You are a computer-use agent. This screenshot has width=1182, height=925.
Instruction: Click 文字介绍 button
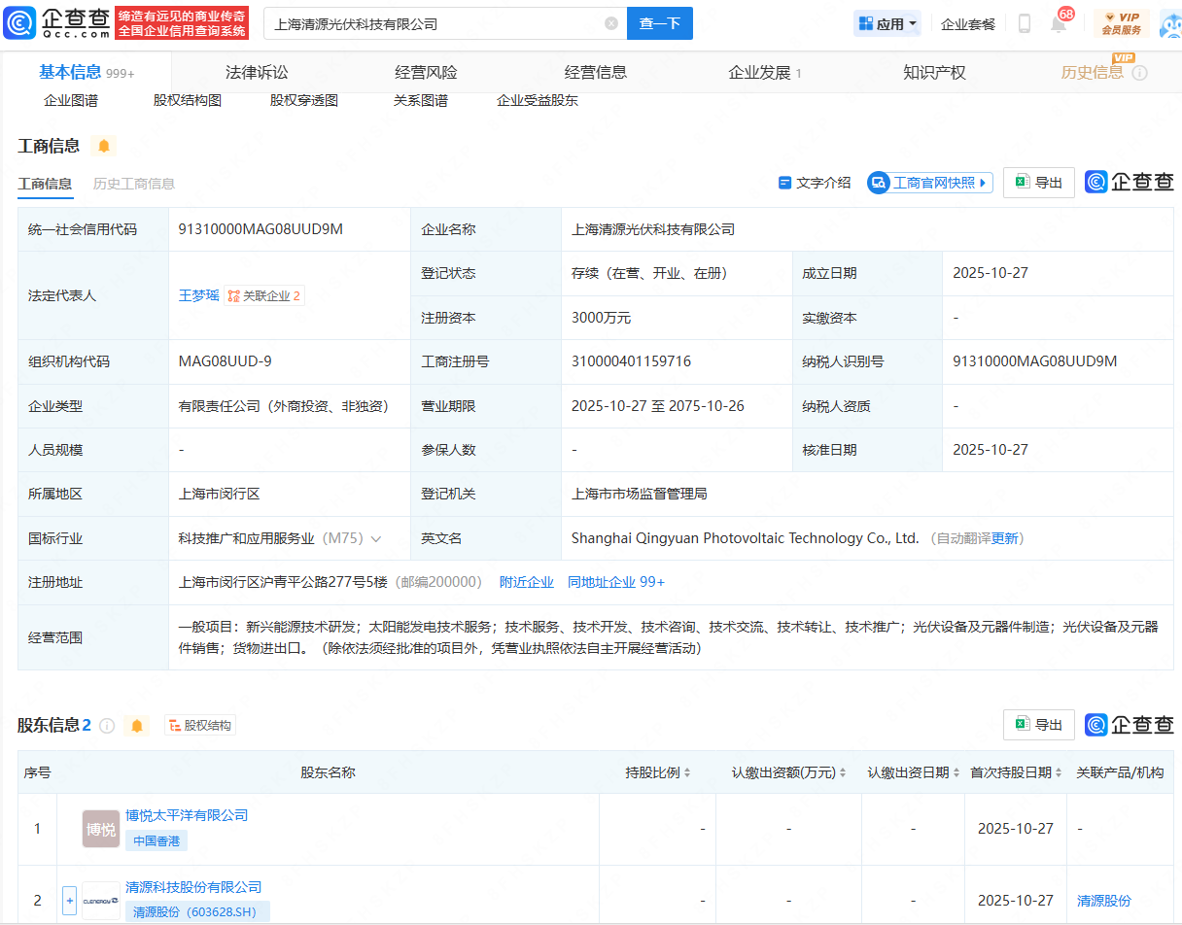(815, 183)
